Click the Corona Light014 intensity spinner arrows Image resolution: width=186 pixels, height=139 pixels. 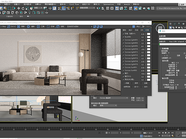click(146, 61)
